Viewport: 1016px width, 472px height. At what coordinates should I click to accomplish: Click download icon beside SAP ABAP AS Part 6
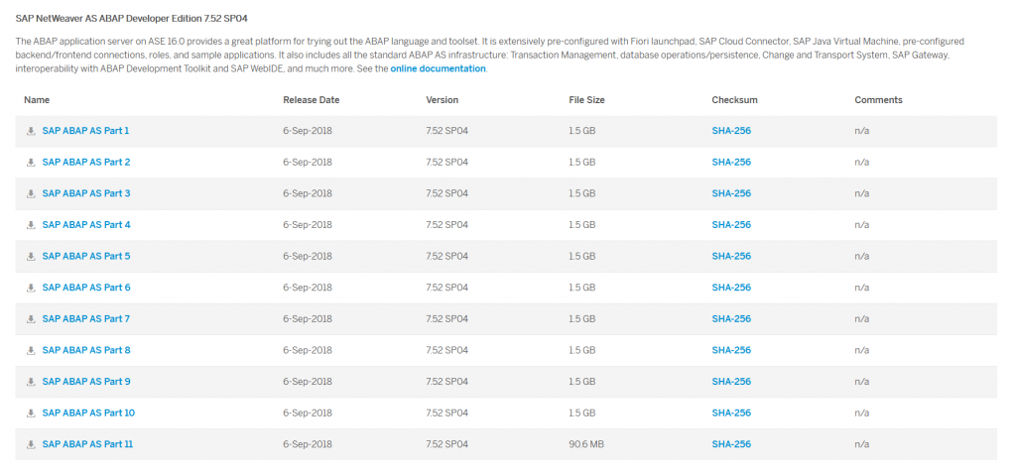coord(31,289)
